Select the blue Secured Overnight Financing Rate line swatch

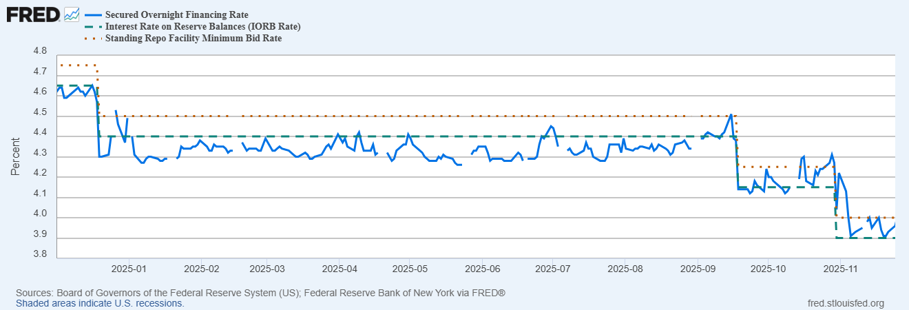click(93, 14)
